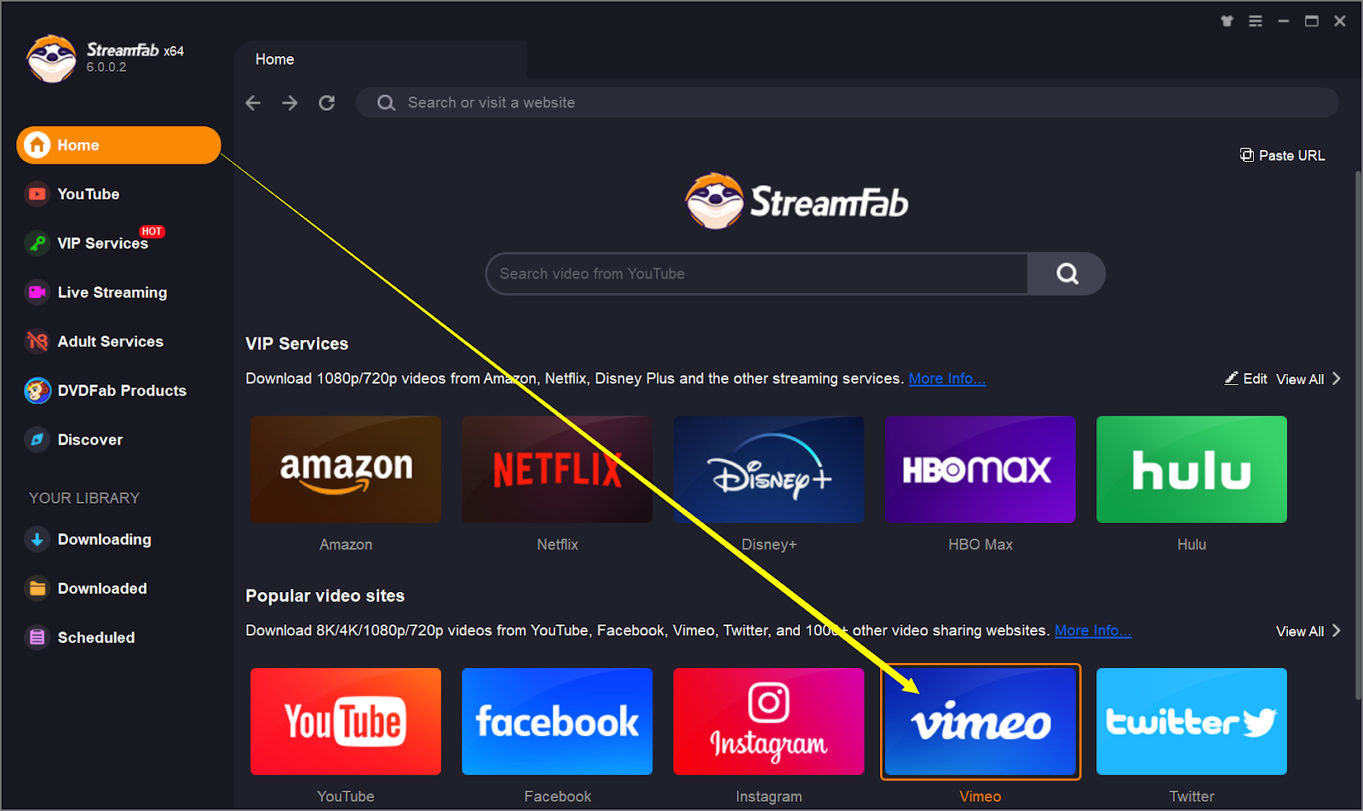Click the Scheduled library entry text
Viewport: 1363px width, 811px height.
96,637
